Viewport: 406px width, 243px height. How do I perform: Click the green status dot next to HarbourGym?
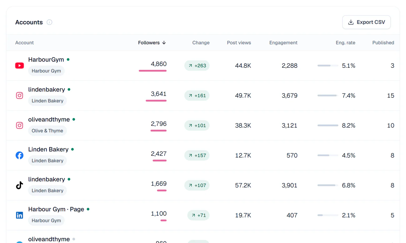pyautogui.click(x=68, y=59)
